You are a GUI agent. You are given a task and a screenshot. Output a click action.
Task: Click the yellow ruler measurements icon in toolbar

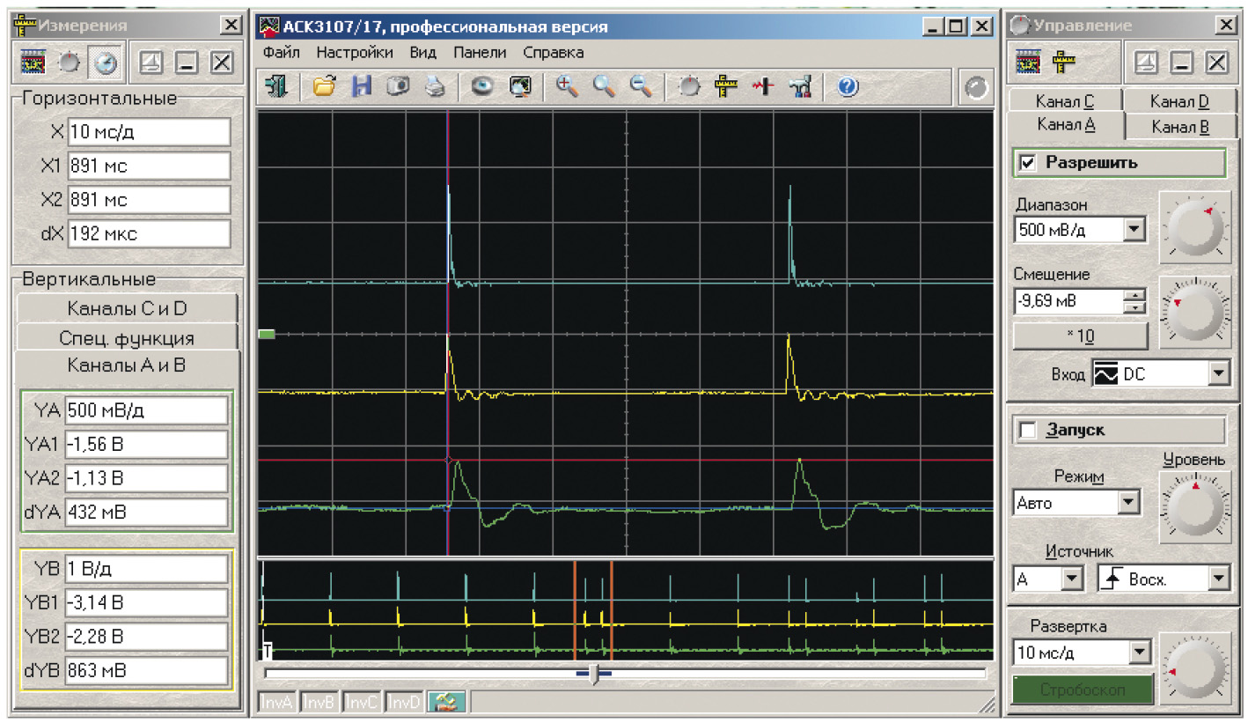[725, 86]
